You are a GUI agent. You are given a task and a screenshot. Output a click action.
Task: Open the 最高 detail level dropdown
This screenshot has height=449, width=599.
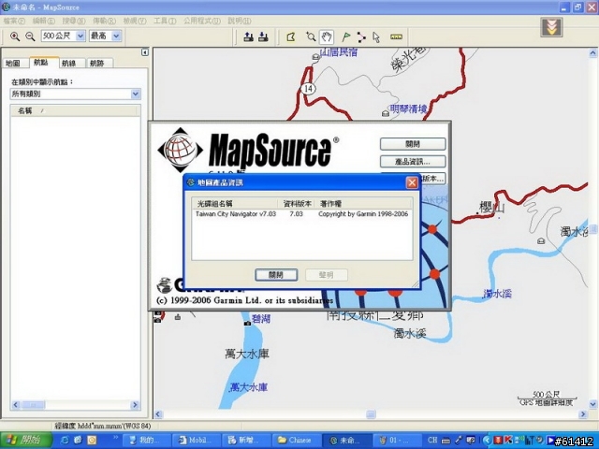(116, 36)
